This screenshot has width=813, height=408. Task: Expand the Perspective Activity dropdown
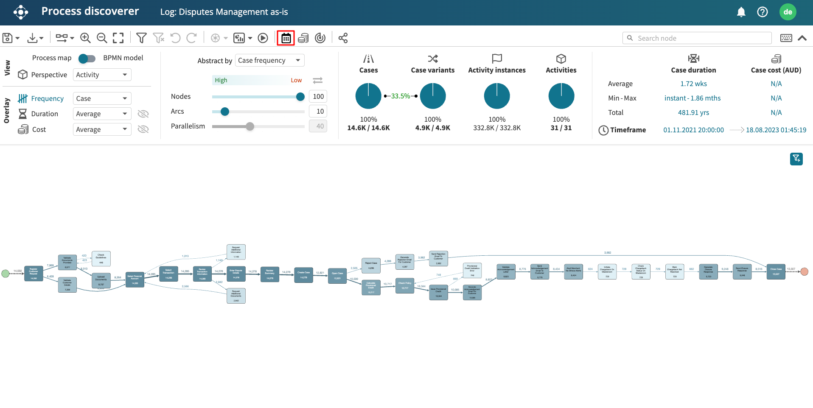[102, 75]
